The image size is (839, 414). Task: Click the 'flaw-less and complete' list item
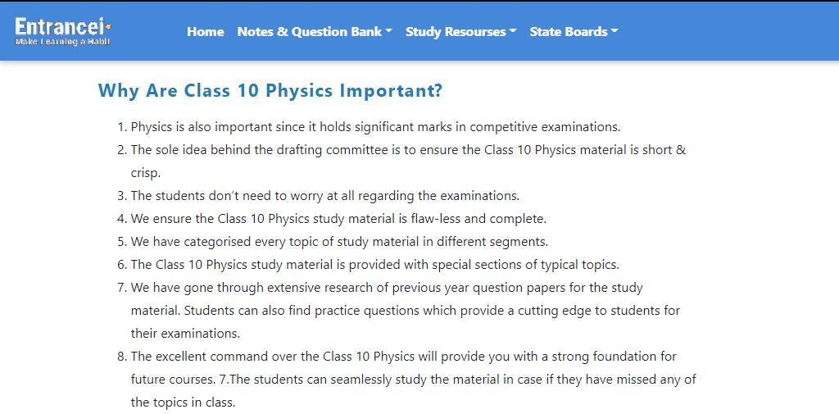coord(338,219)
